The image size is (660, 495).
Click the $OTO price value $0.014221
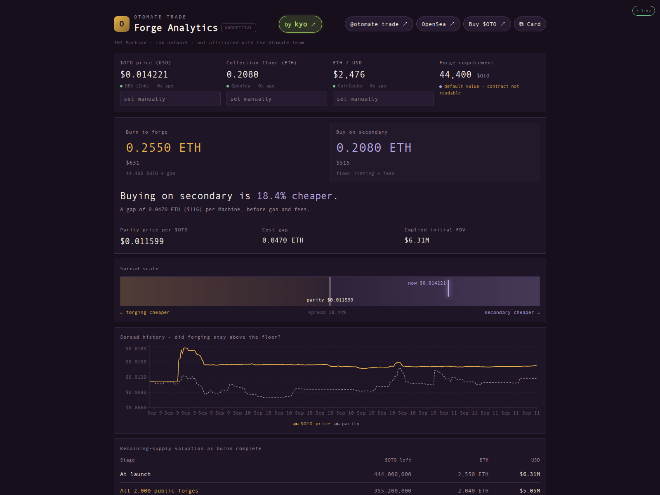[144, 75]
